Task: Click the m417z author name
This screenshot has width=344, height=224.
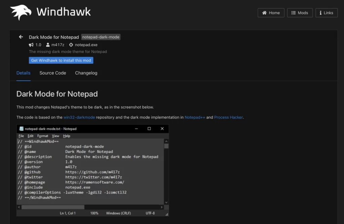Action: 58,45
